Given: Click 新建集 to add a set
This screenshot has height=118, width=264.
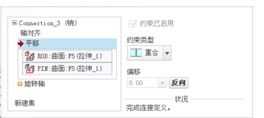Looking at the screenshot, I should click(25, 103).
